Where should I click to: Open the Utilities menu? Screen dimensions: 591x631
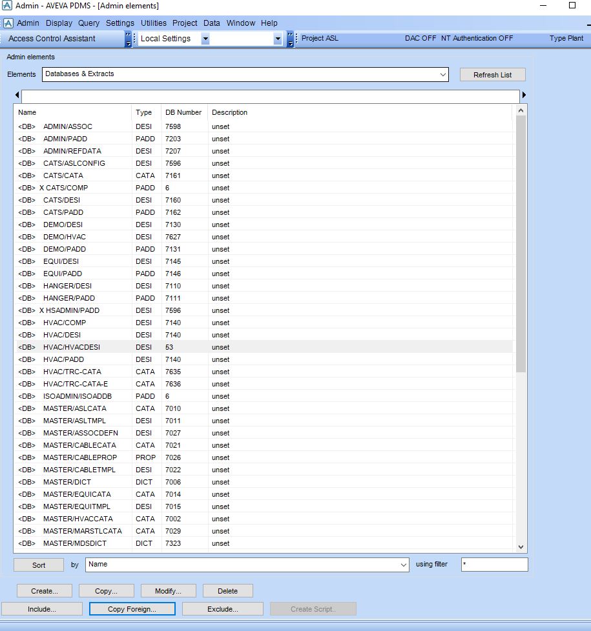coord(154,23)
